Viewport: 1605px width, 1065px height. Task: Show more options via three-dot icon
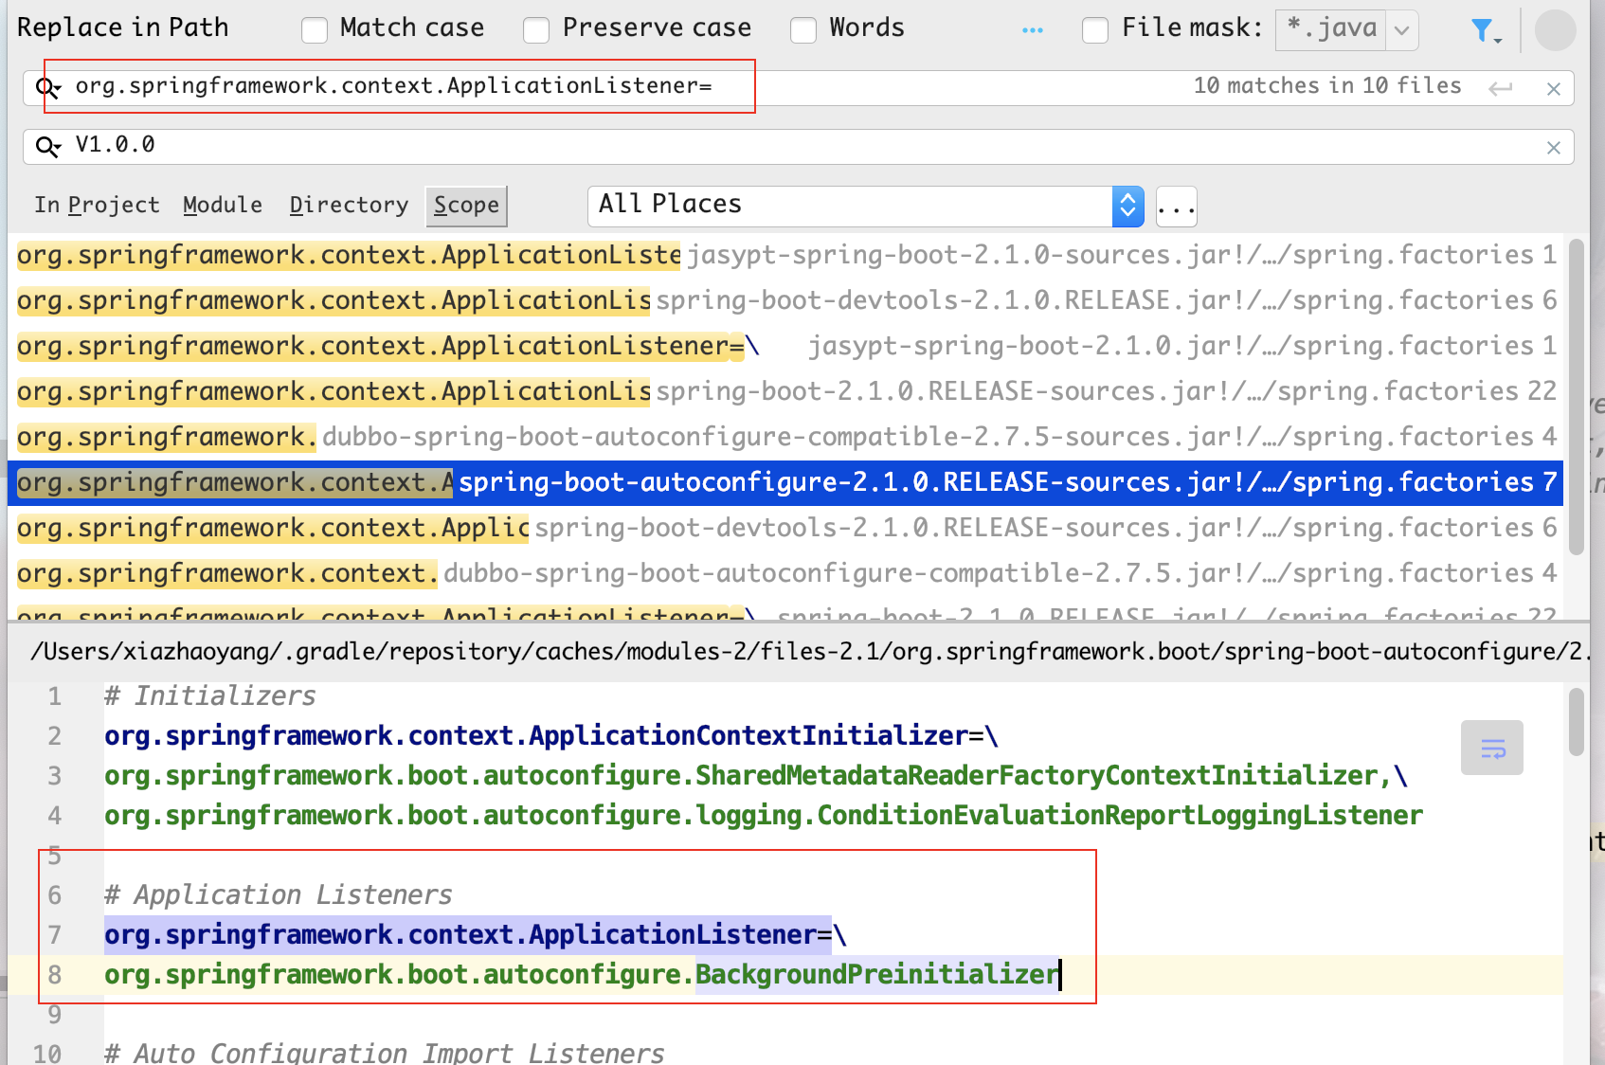[1033, 30]
